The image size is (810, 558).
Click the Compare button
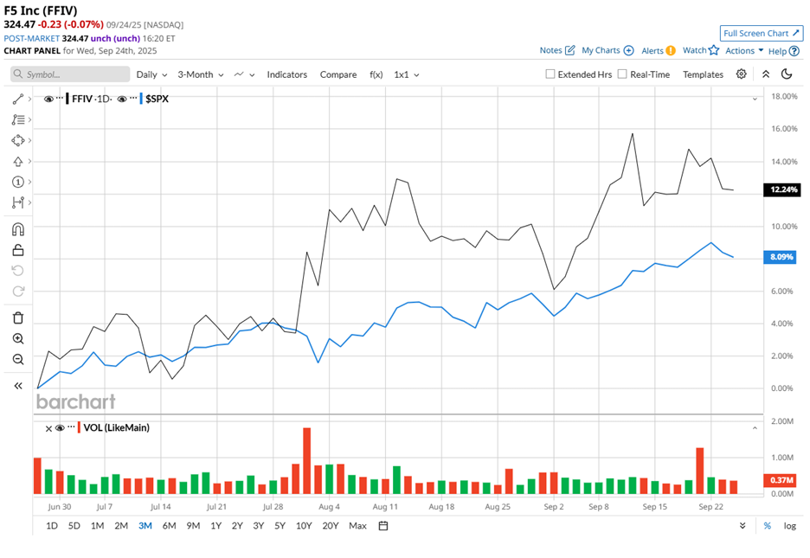click(x=337, y=74)
